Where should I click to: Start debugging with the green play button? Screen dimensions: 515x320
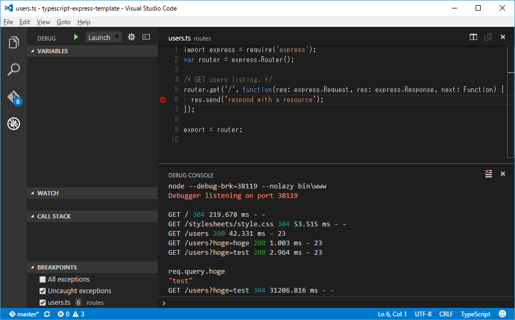tap(76, 37)
